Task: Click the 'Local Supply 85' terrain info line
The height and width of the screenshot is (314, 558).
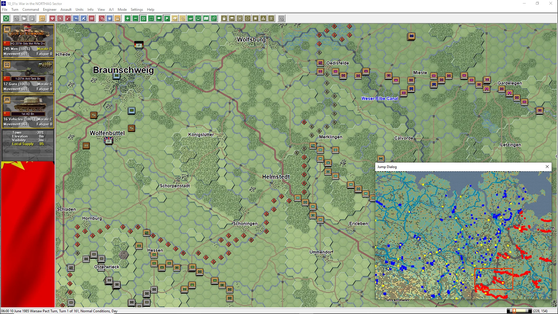Action: click(28, 144)
